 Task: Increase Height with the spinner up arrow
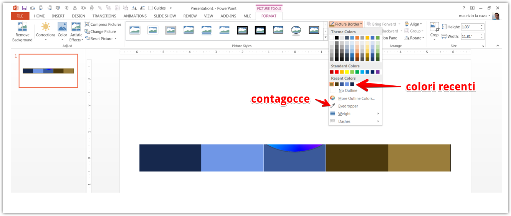(482, 25)
